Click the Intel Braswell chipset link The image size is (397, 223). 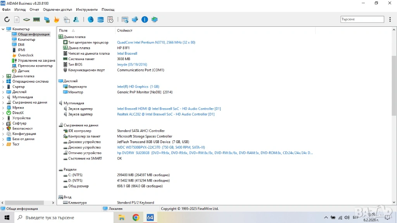pos(127,54)
